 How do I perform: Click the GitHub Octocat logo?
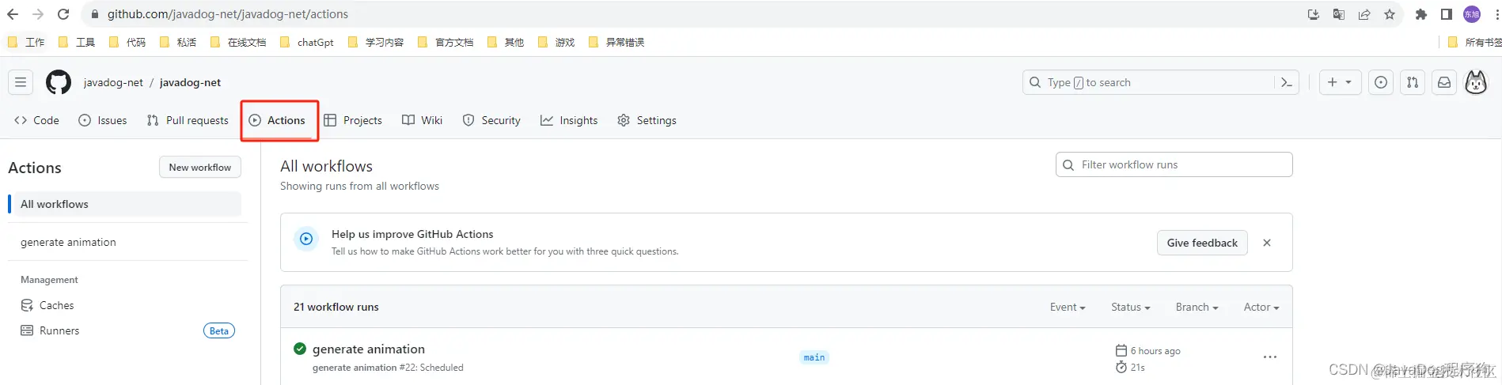(59, 82)
